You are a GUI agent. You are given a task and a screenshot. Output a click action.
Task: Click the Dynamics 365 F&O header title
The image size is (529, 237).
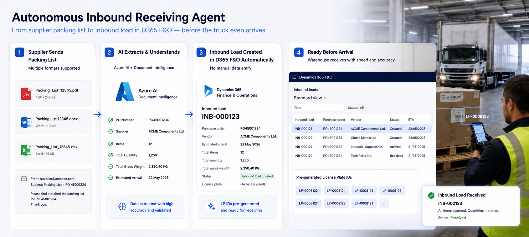(316, 77)
